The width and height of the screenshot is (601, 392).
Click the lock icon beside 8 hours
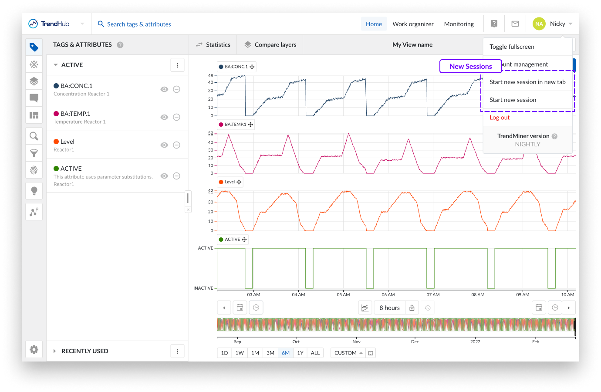[x=412, y=308]
